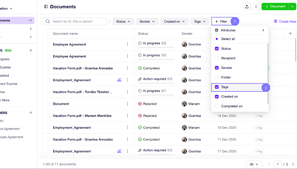The image size is (297, 169).
Task: Select all documents via header checkbox
Action: pos(48,34)
